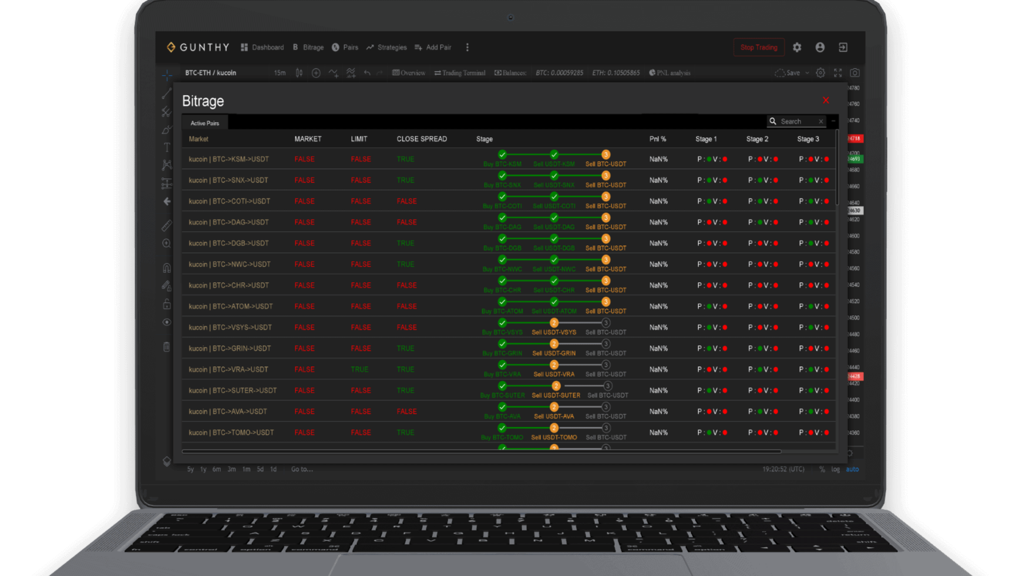Screen dimensions: 1026x576
Task: Open the Dashboard page
Action: click(262, 48)
